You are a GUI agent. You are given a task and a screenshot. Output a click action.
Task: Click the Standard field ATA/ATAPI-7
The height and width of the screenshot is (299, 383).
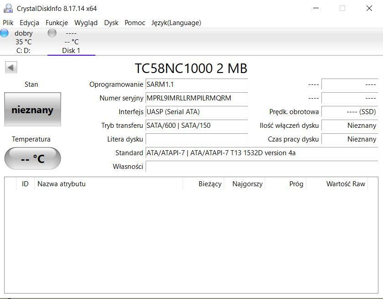(262, 153)
